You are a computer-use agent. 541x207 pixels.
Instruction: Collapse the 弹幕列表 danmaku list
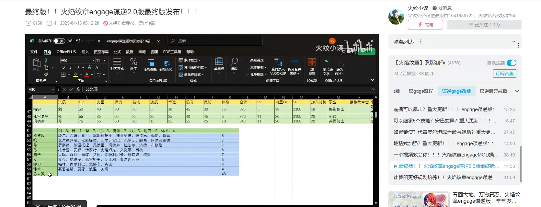[513, 41]
